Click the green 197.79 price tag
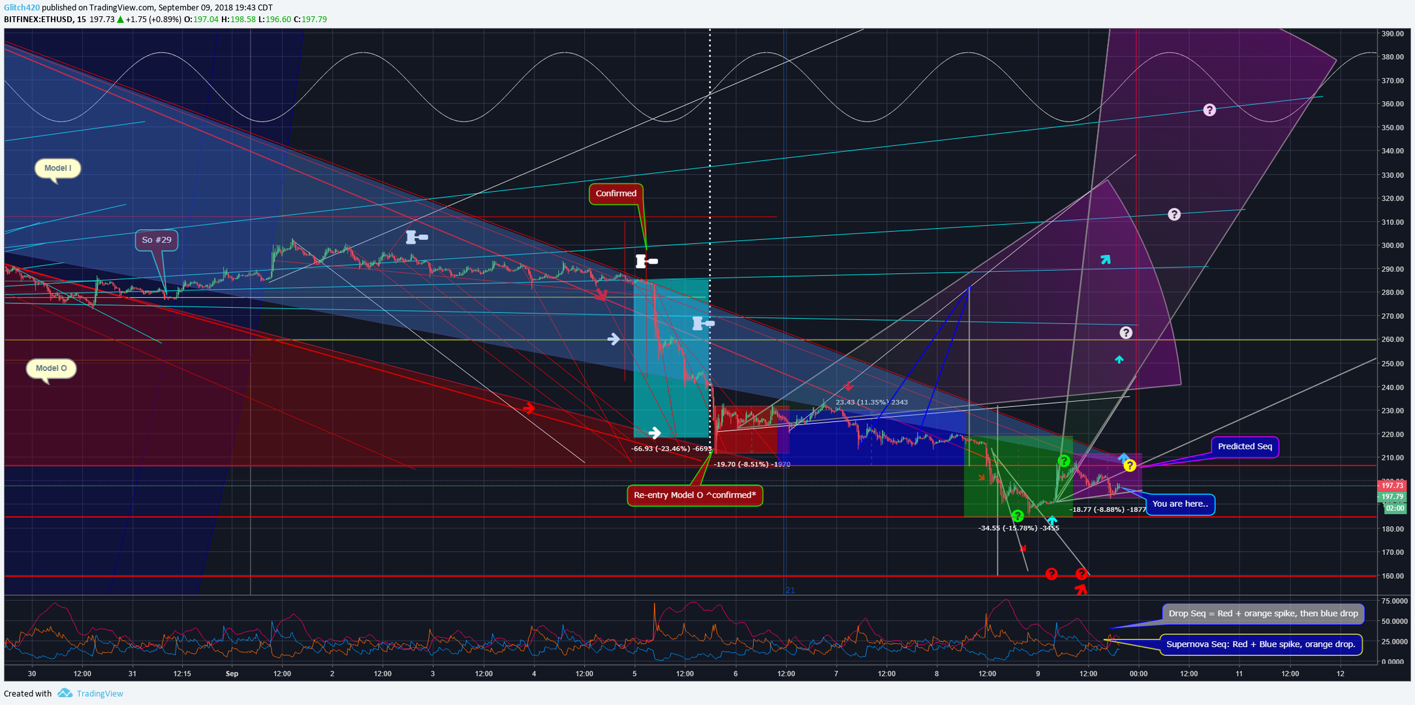This screenshot has width=1415, height=705. (x=1392, y=497)
